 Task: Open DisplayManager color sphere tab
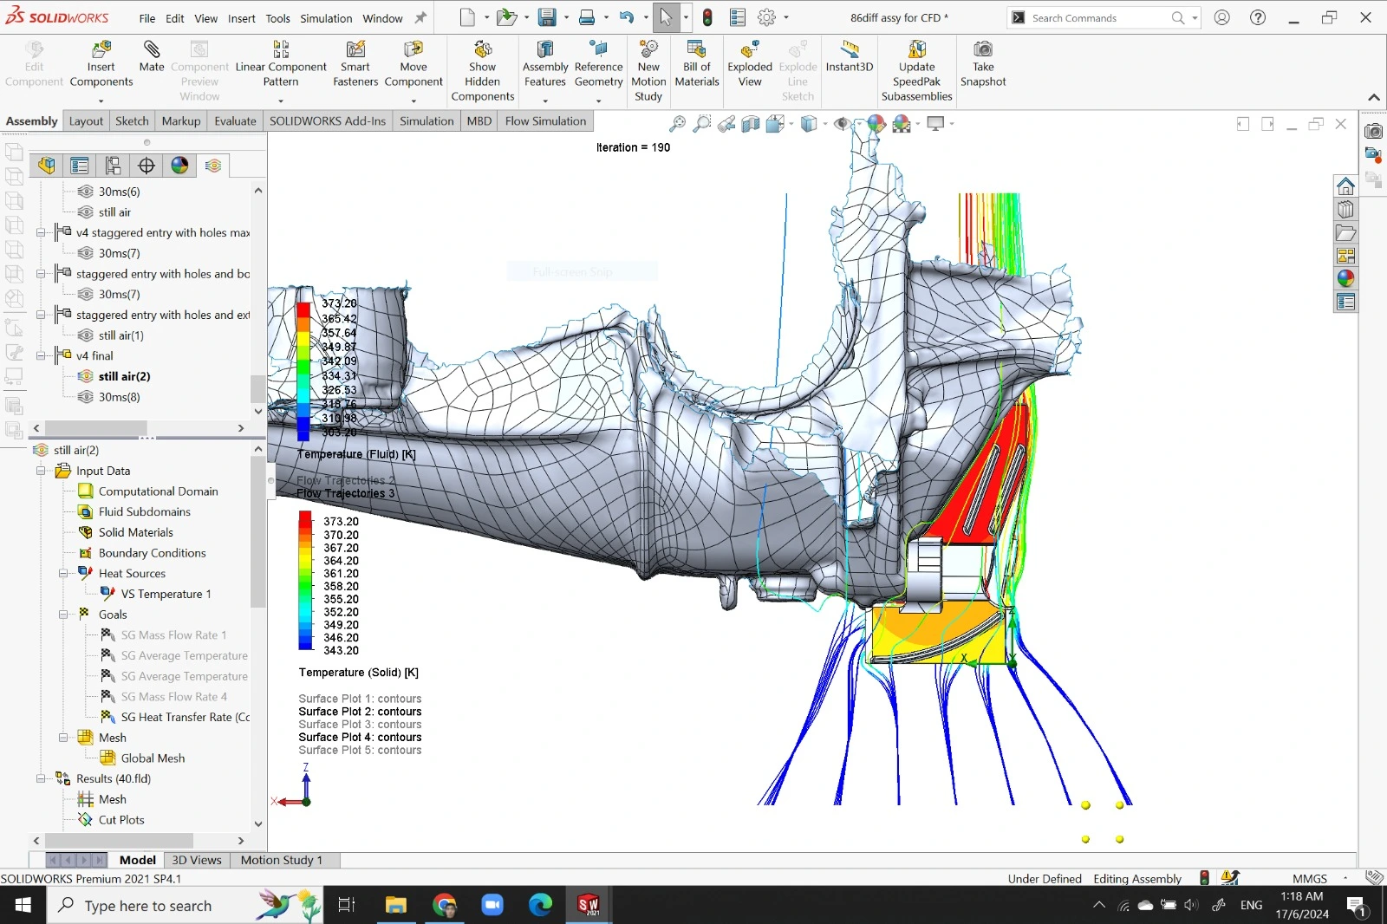click(x=179, y=166)
